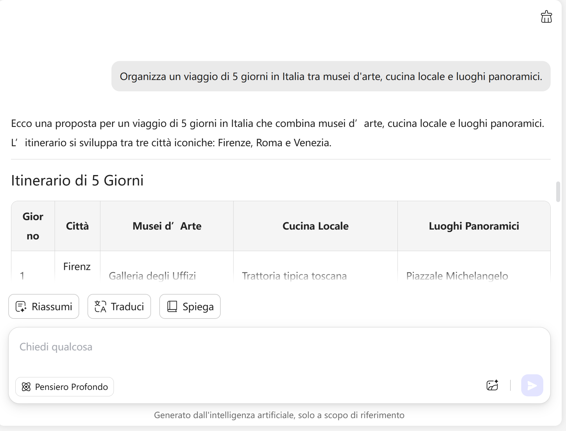This screenshot has width=566, height=431.
Task: Click the Traduci button
Action: pyautogui.click(x=119, y=306)
